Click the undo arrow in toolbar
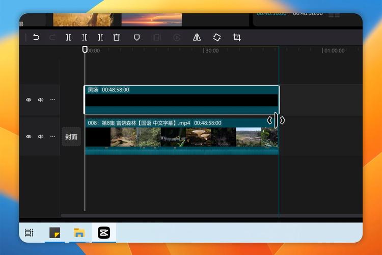Viewport: 382px width, 255px height. tap(36, 37)
